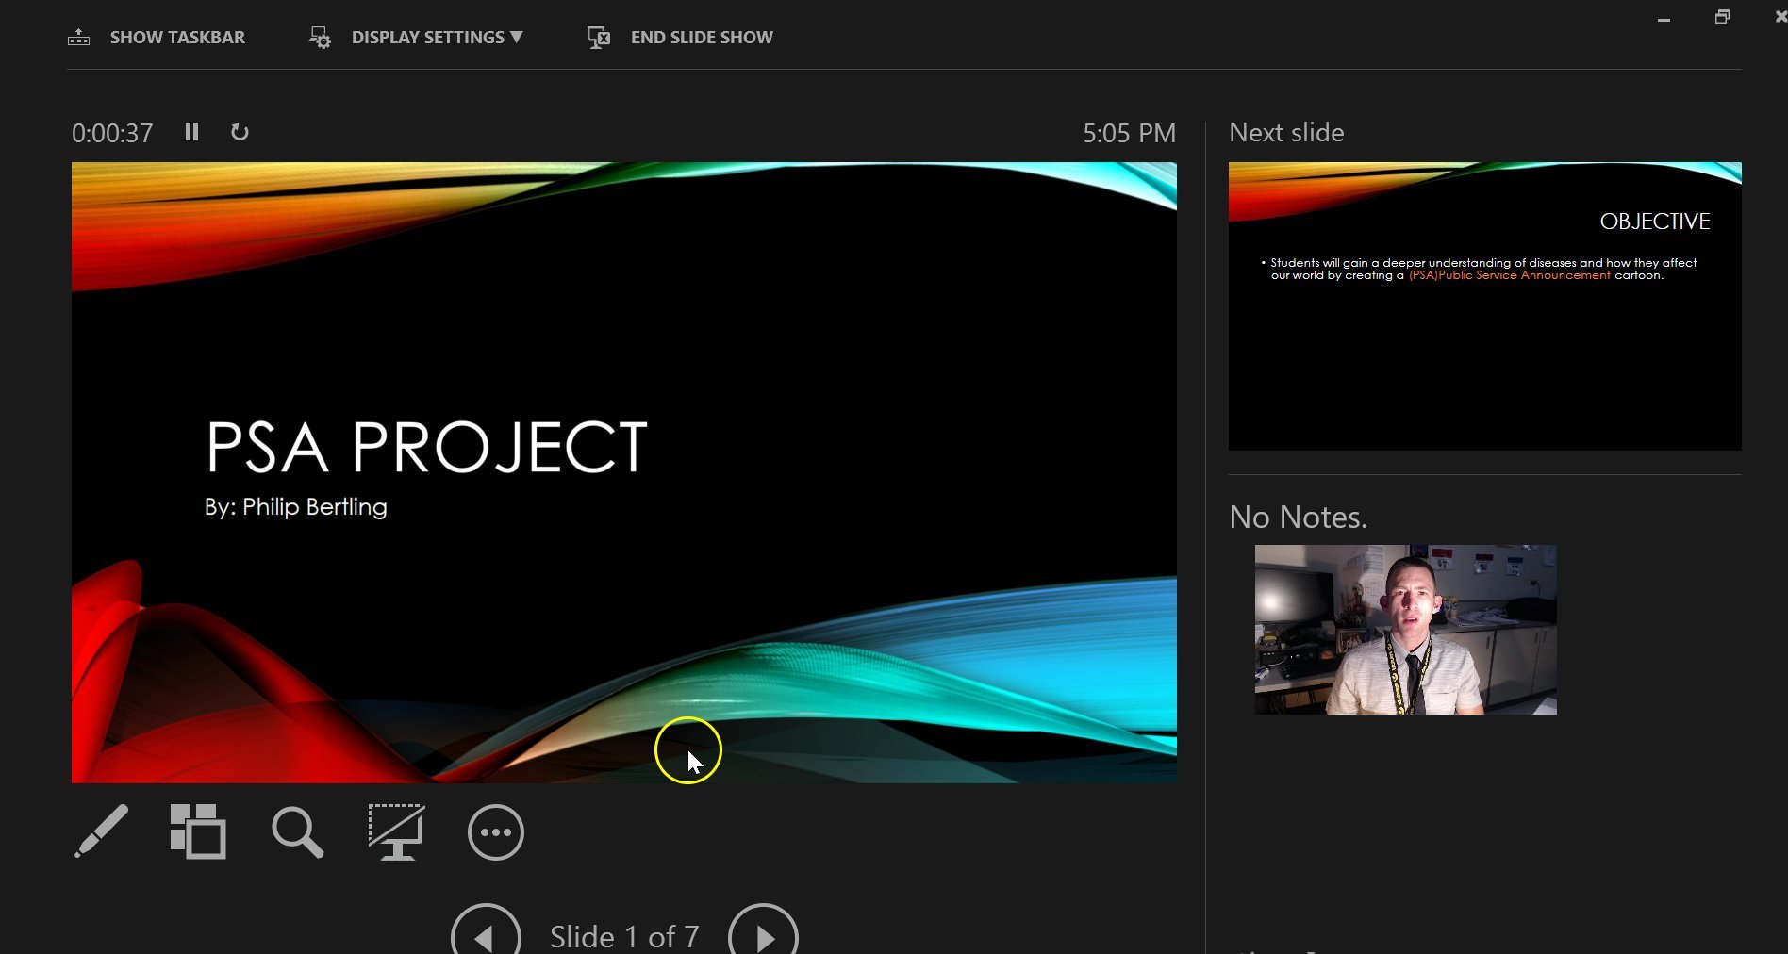Click the No Notes text area
The height and width of the screenshot is (954, 1788).
click(1298, 517)
